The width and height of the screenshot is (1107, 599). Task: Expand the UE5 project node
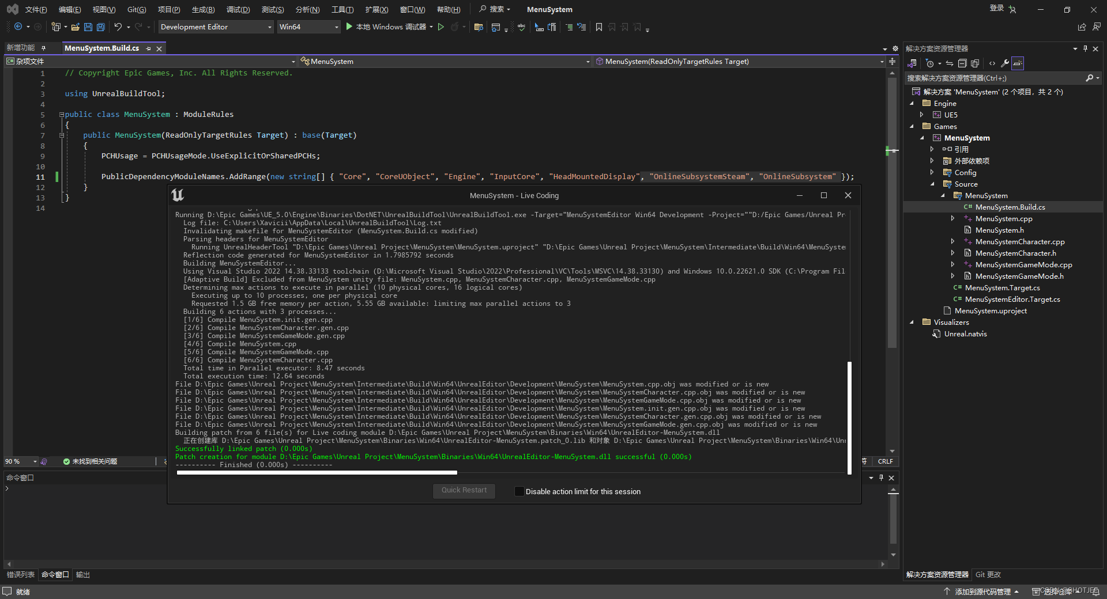coord(922,115)
